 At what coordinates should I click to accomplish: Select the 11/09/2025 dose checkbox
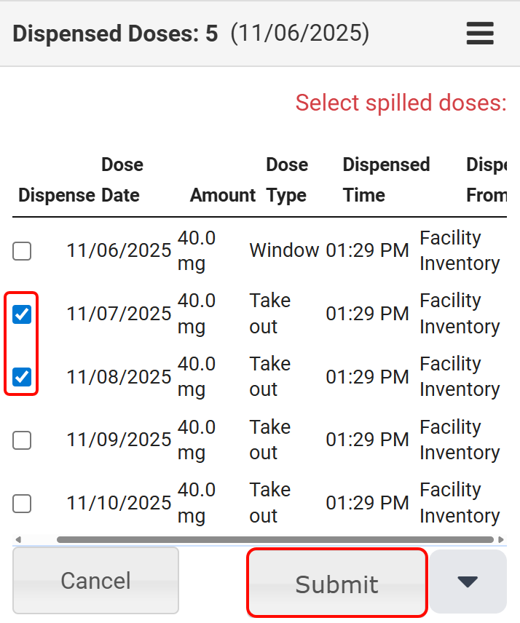tap(22, 440)
